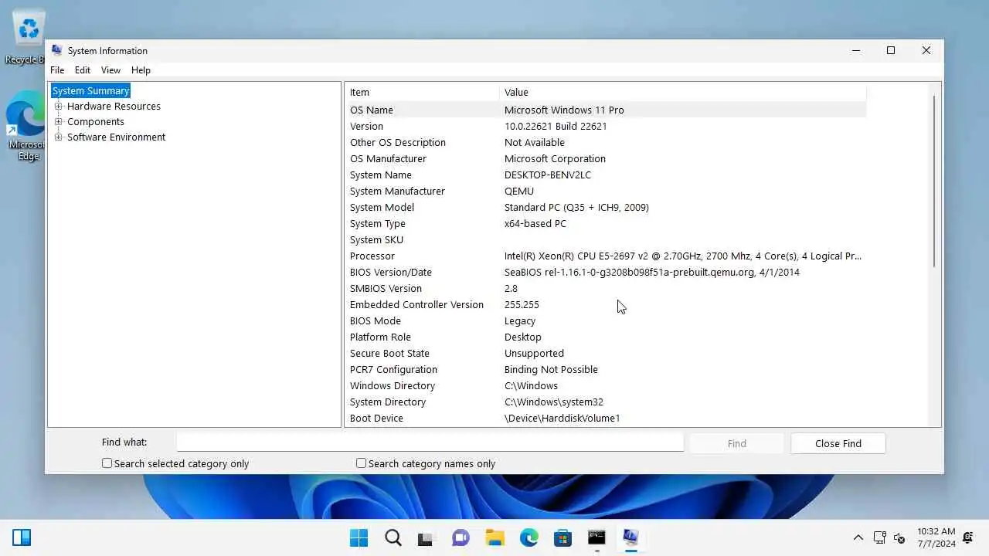Select the Embedded Controller Version row
Viewport: 989px width, 556px height.
(606, 304)
